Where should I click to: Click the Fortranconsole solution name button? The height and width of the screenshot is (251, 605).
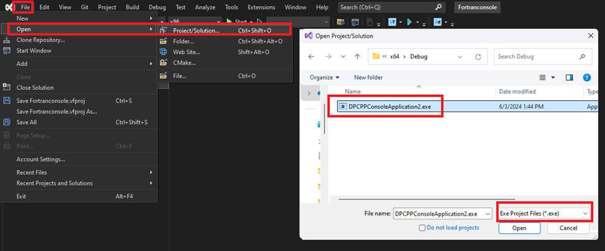point(478,7)
